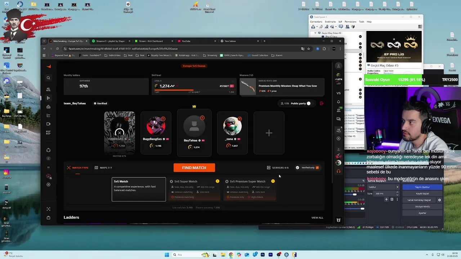This screenshot has width=461, height=259.
Task: Open the video camera icon in left sidebar
Action: point(48,124)
